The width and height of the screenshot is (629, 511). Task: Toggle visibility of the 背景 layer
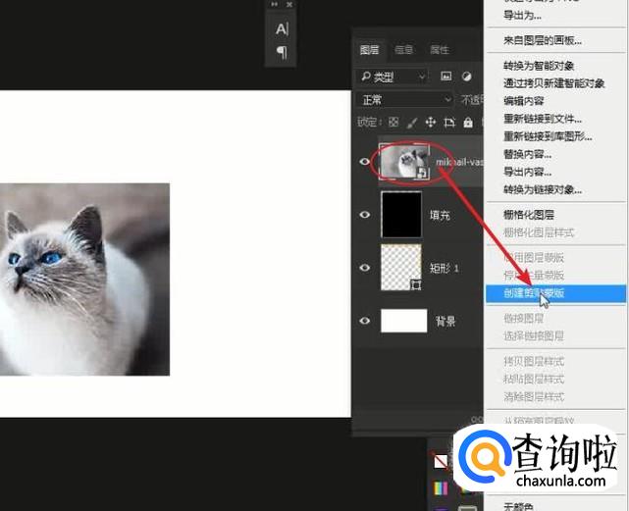click(365, 321)
